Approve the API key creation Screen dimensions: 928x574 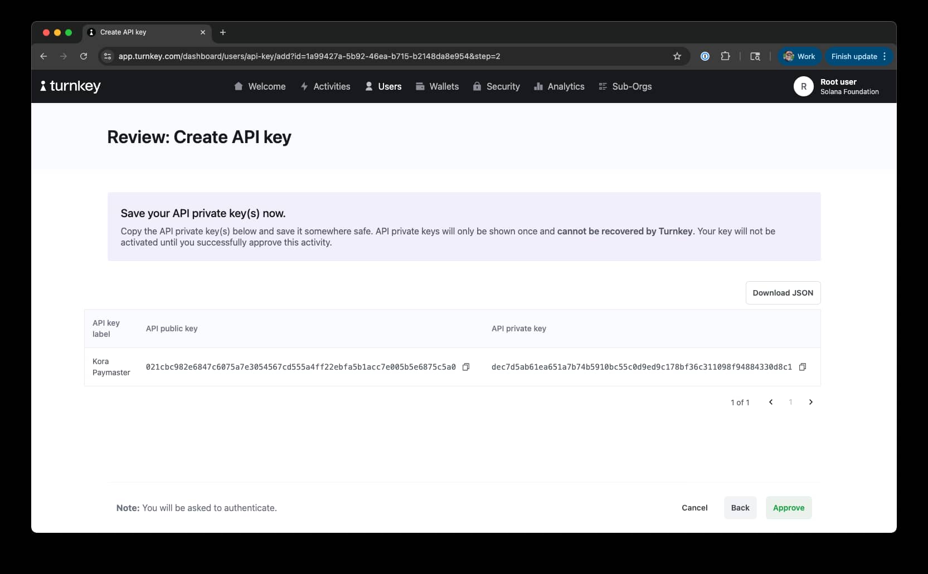point(789,507)
